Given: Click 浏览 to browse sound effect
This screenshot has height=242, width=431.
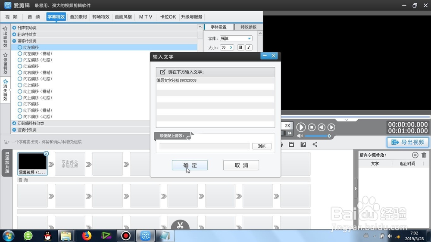Looking at the screenshot, I should [x=262, y=146].
